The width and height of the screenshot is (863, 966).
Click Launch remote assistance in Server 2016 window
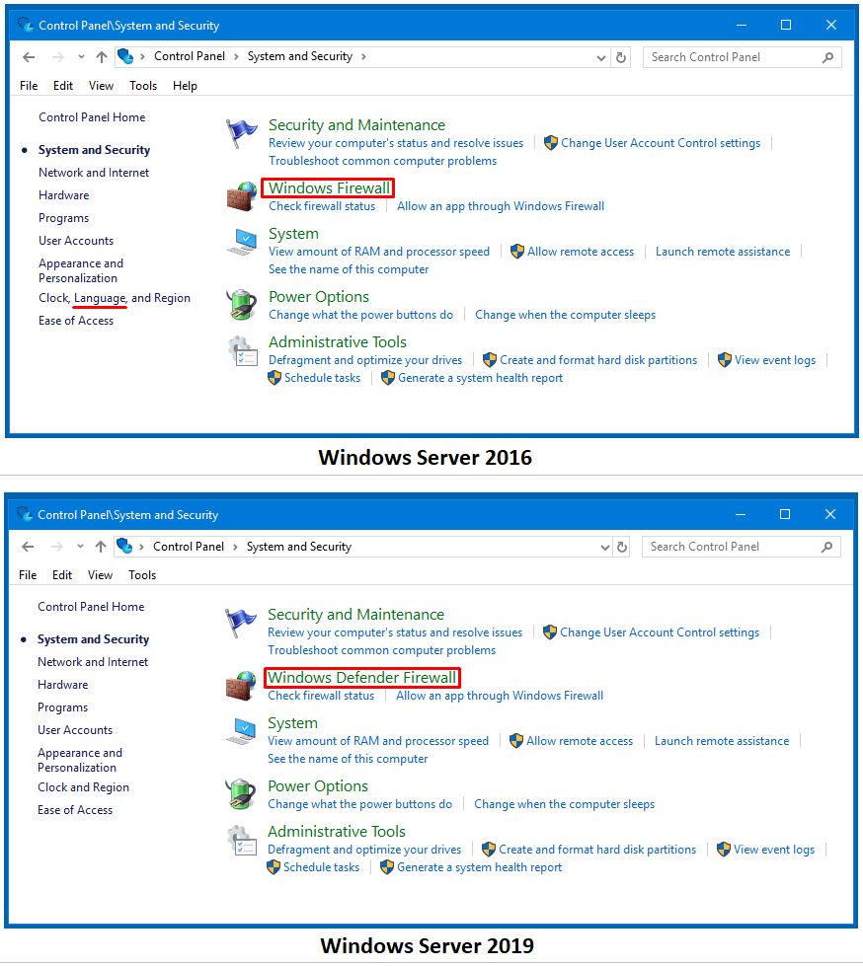coord(723,252)
